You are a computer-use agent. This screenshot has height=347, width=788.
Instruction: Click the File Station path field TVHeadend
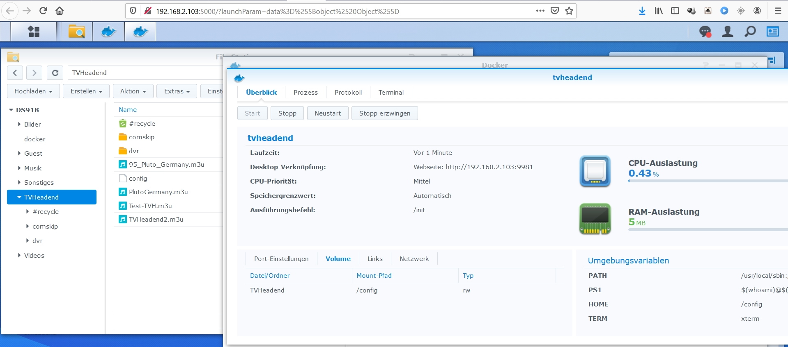(x=146, y=73)
